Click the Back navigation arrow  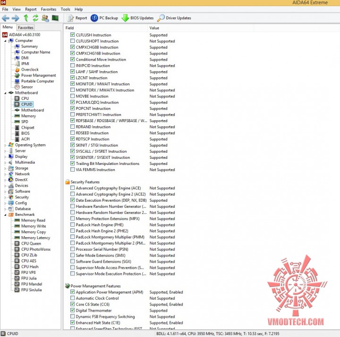click(x=6, y=18)
